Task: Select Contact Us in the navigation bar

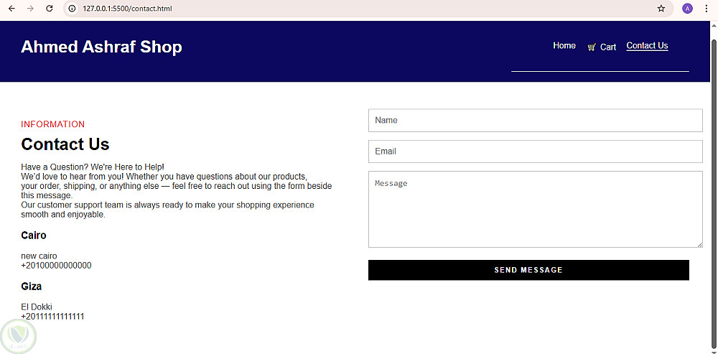Action: [647, 46]
